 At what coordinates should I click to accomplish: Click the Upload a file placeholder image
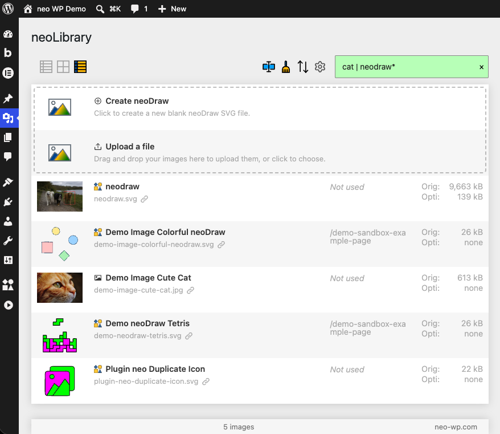[x=60, y=153]
